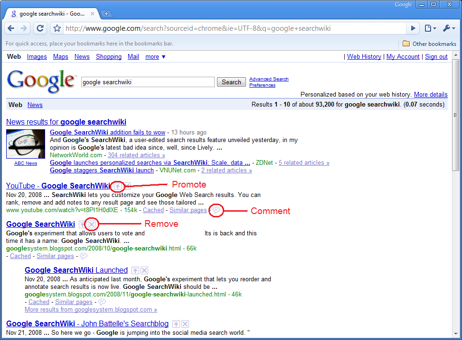Go back using the browser Back arrow
Viewport: 462px width, 340px height.
(11, 28)
